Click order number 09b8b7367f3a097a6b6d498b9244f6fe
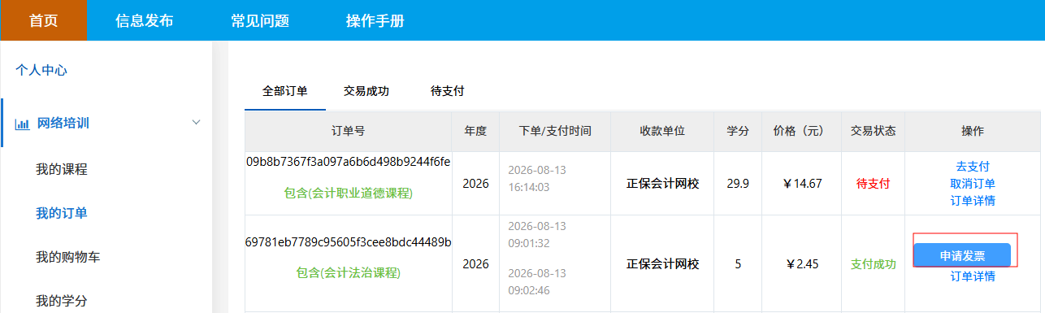Screen dimensions: 1045x313 click(x=349, y=161)
